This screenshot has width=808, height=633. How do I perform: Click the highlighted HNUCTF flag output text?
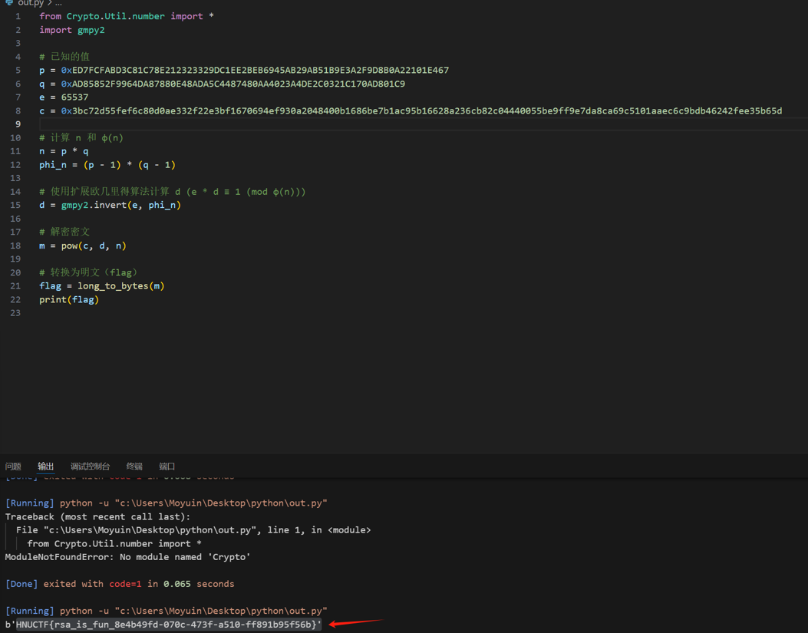167,625
